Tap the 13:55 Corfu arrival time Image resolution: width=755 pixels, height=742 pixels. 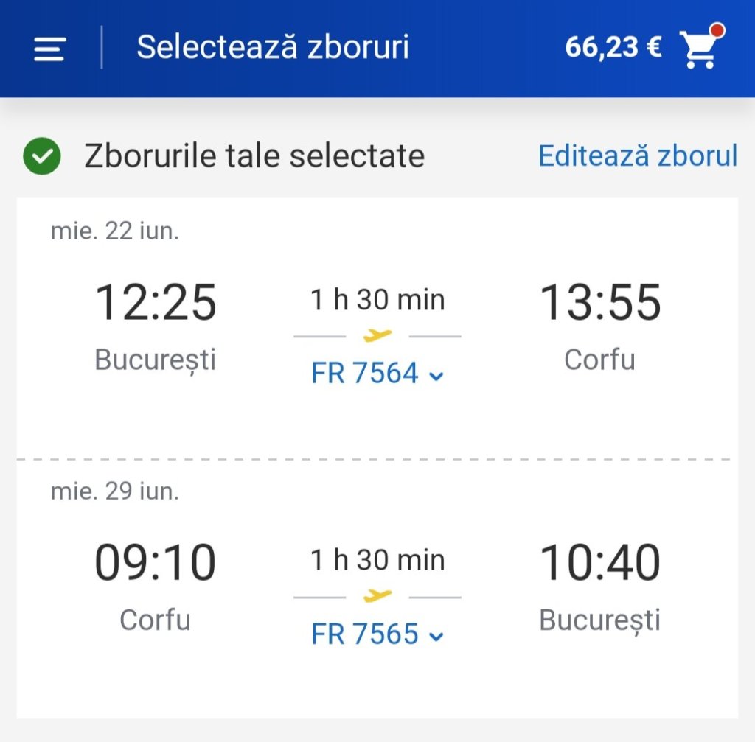click(x=600, y=303)
